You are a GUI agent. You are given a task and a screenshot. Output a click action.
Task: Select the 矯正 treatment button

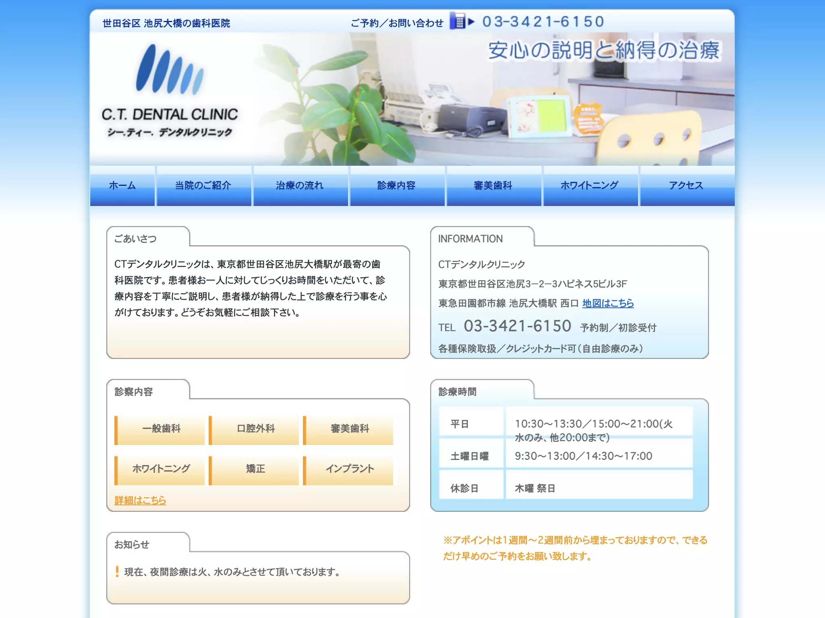click(x=254, y=470)
